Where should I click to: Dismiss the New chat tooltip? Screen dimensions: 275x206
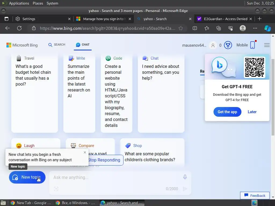coord(85,152)
